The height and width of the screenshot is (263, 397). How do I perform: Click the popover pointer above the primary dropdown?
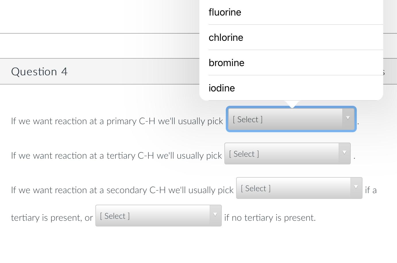(292, 104)
